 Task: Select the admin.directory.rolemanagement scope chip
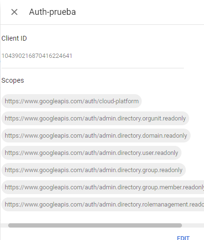click(103, 205)
